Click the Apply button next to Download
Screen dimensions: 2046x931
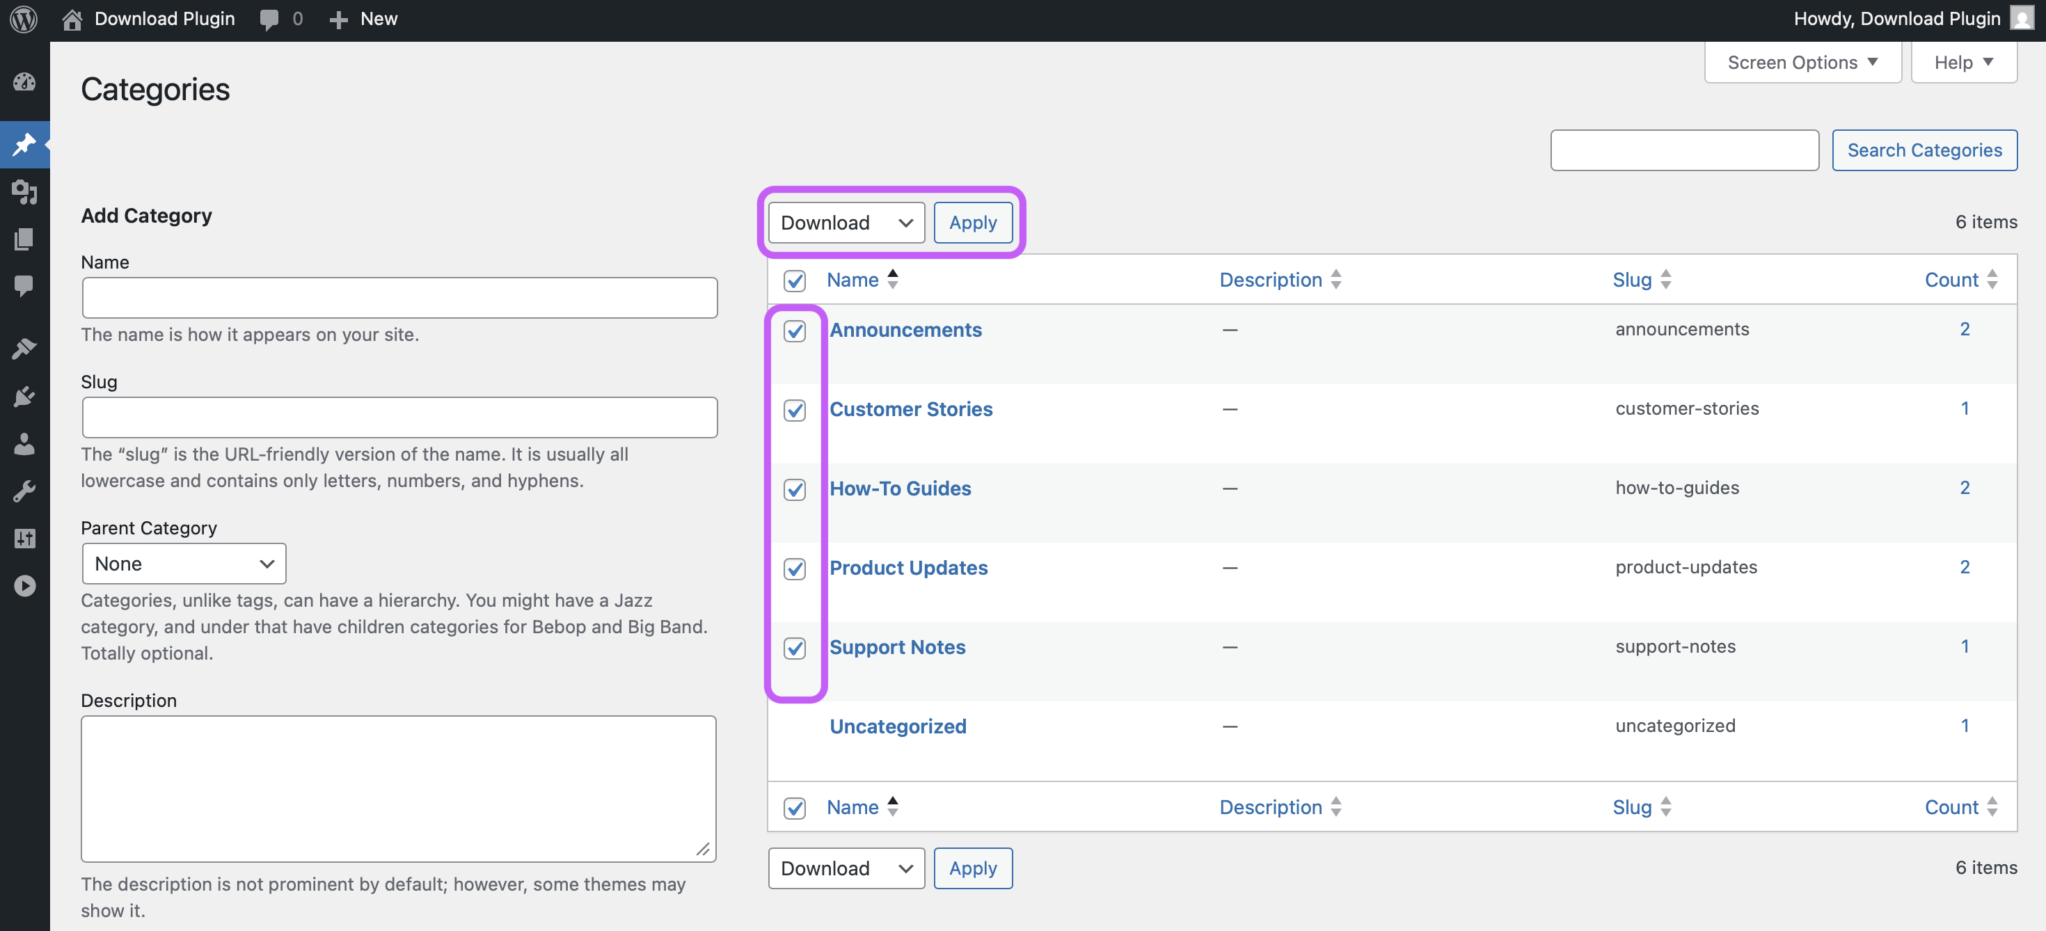pos(973,223)
